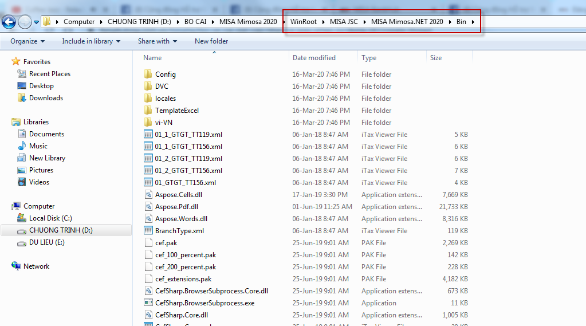Click icon of 01_2_GTGT_TT156.xml
The image size is (586, 326).
click(x=148, y=171)
